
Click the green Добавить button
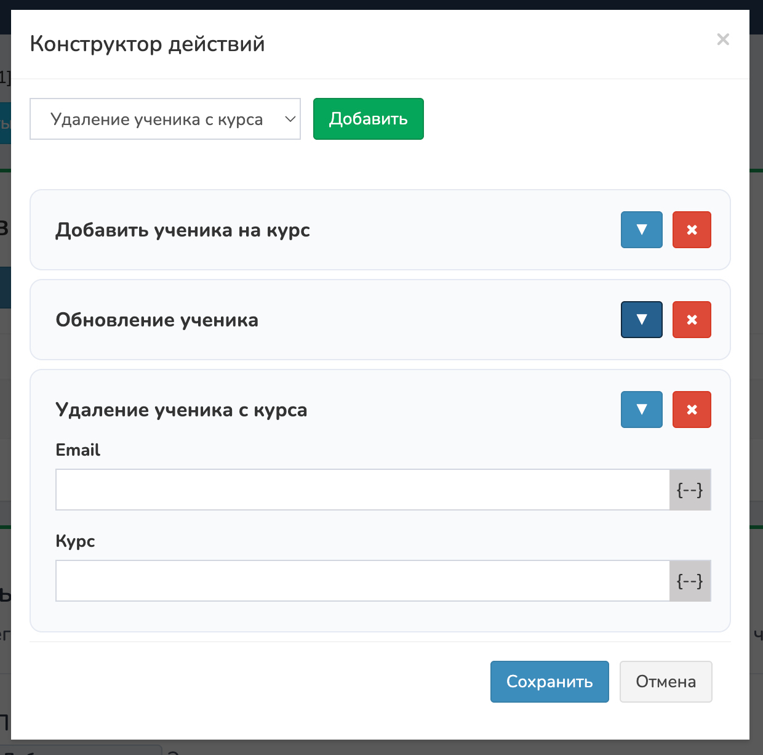click(368, 119)
